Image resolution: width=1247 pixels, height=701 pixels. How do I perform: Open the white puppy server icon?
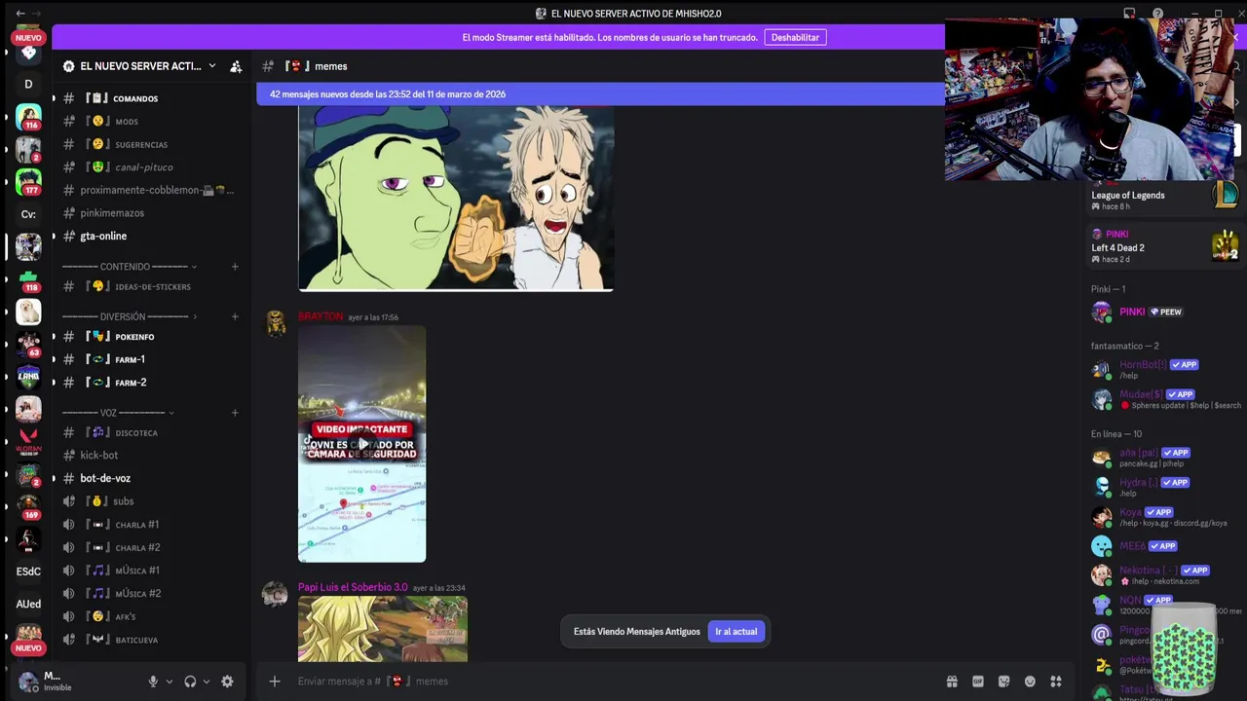[x=28, y=312]
